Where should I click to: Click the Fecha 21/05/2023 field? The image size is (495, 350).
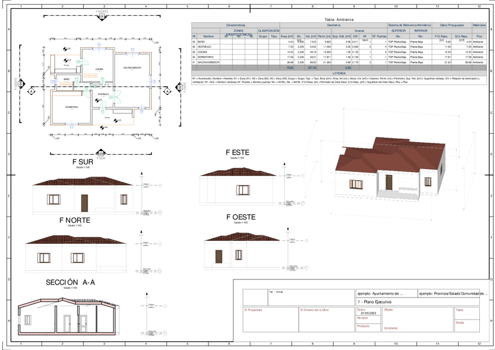(368, 311)
